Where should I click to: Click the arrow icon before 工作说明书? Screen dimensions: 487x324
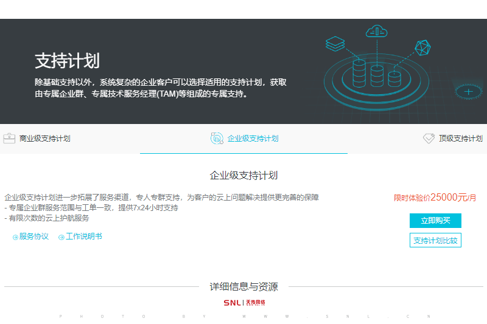[61, 237]
